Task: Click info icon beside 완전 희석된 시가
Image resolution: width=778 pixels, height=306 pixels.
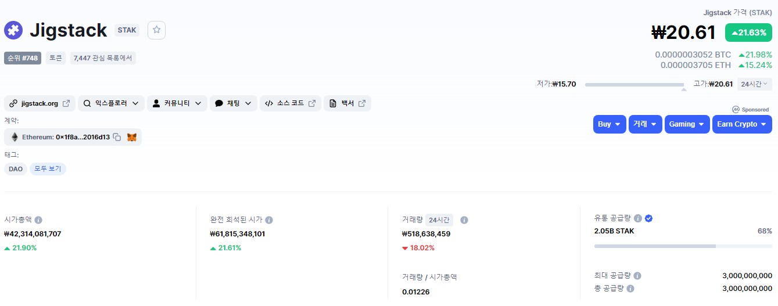Action: (x=269, y=220)
